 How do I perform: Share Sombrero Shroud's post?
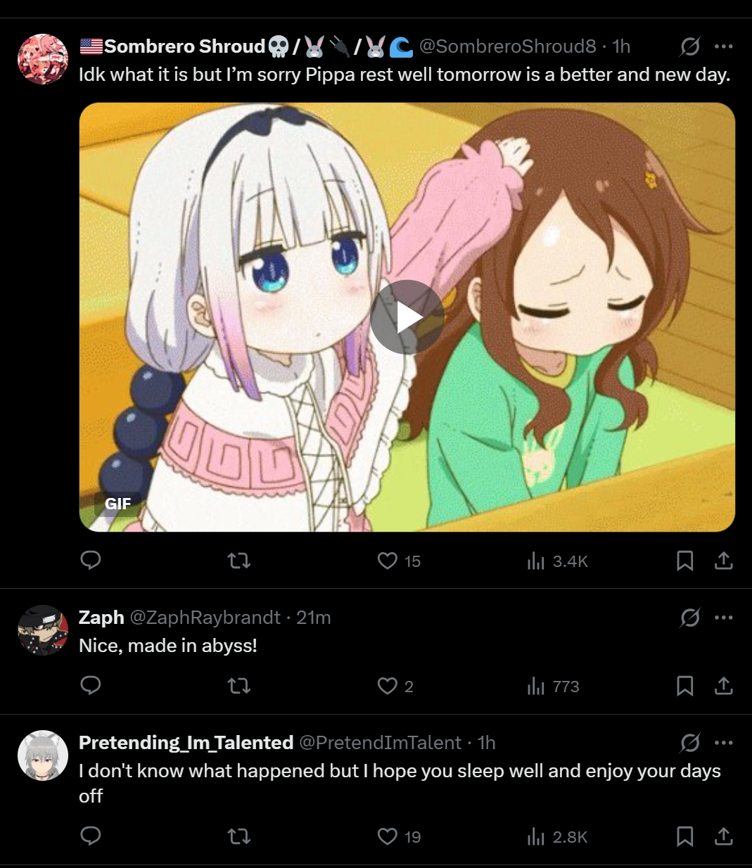724,561
